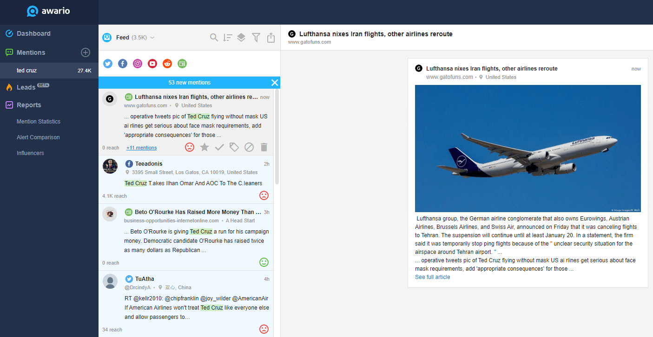653x337 pixels.
Task: Tag the Lufthansa mention
Action: click(234, 147)
